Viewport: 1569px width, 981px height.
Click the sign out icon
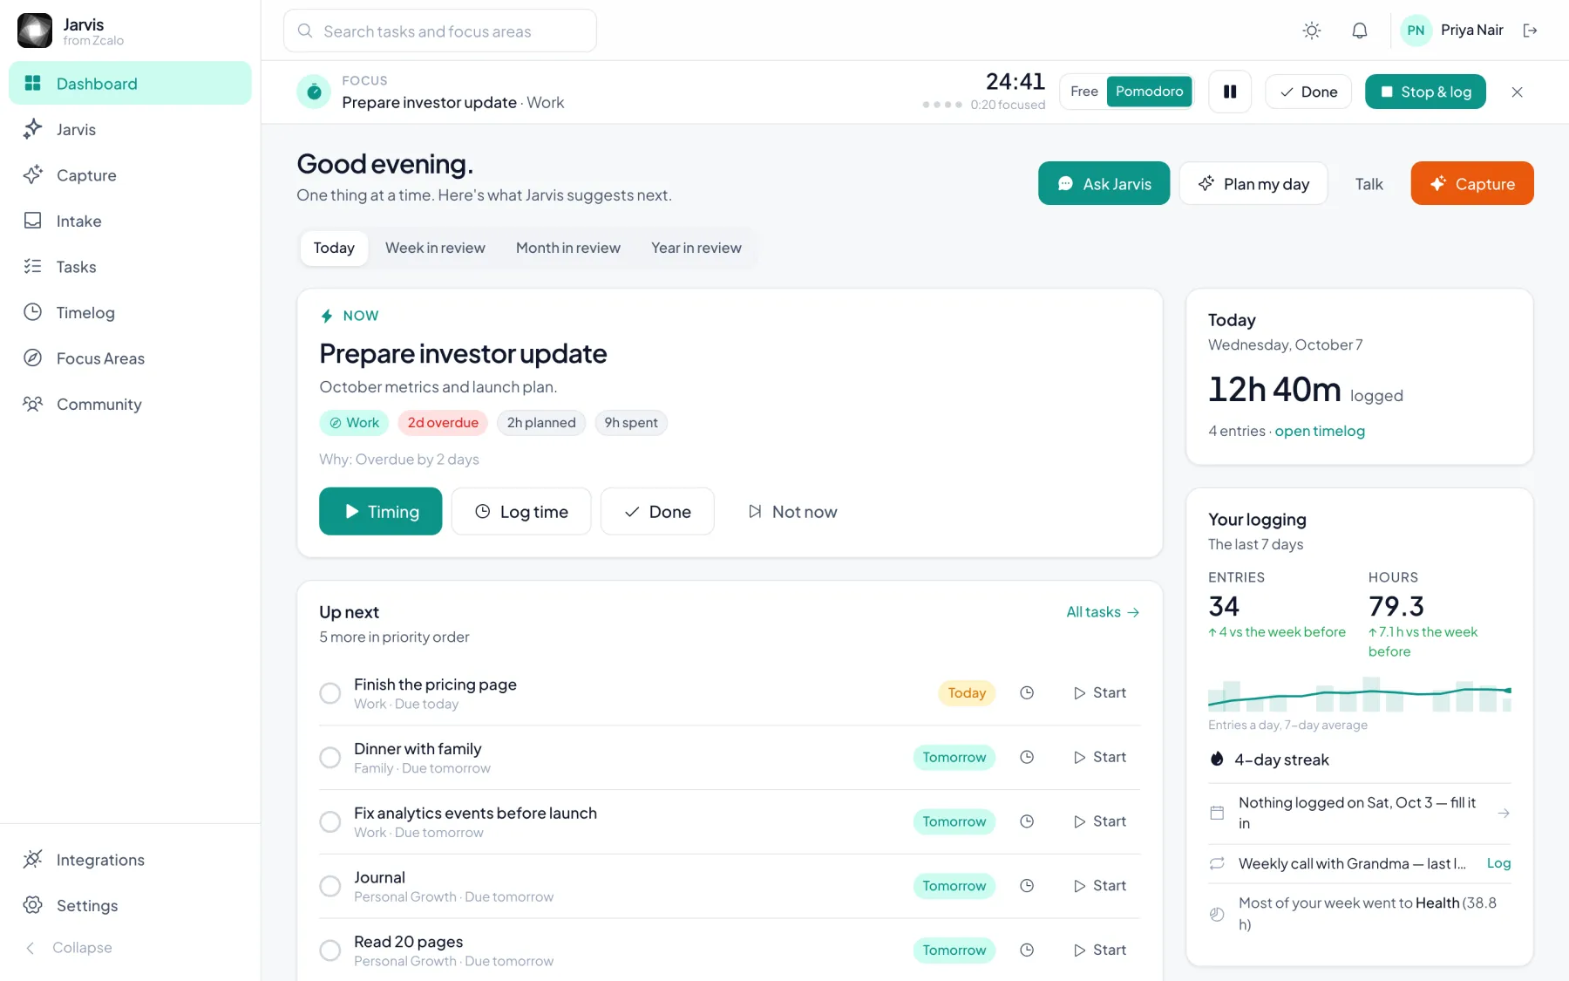pos(1530,31)
